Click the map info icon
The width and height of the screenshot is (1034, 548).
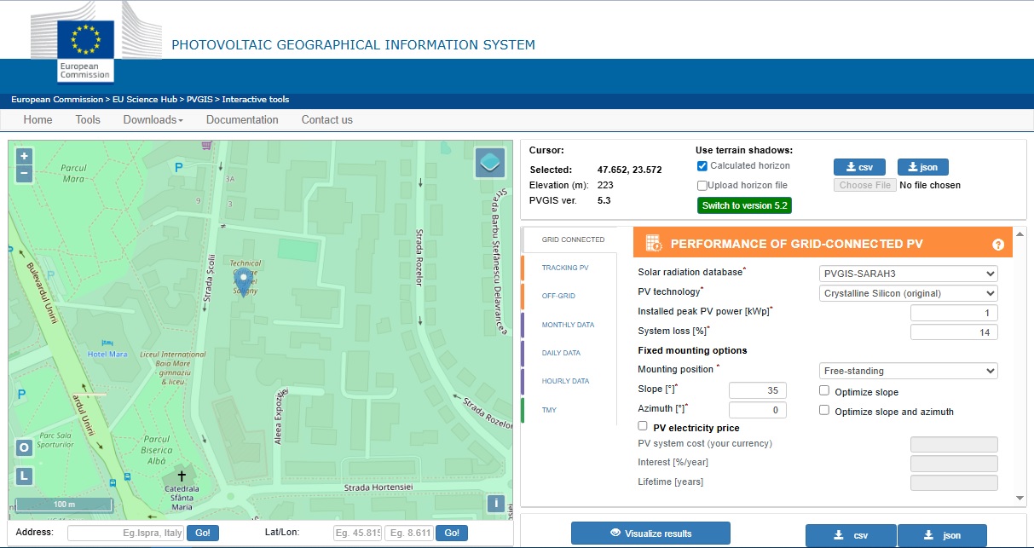pyautogui.click(x=496, y=503)
